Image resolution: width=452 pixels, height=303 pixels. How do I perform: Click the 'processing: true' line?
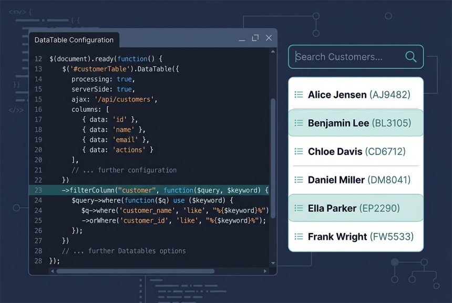coord(103,79)
